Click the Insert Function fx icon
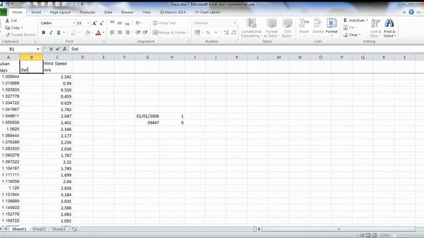Image resolution: width=424 pixels, height=238 pixels. coord(65,49)
